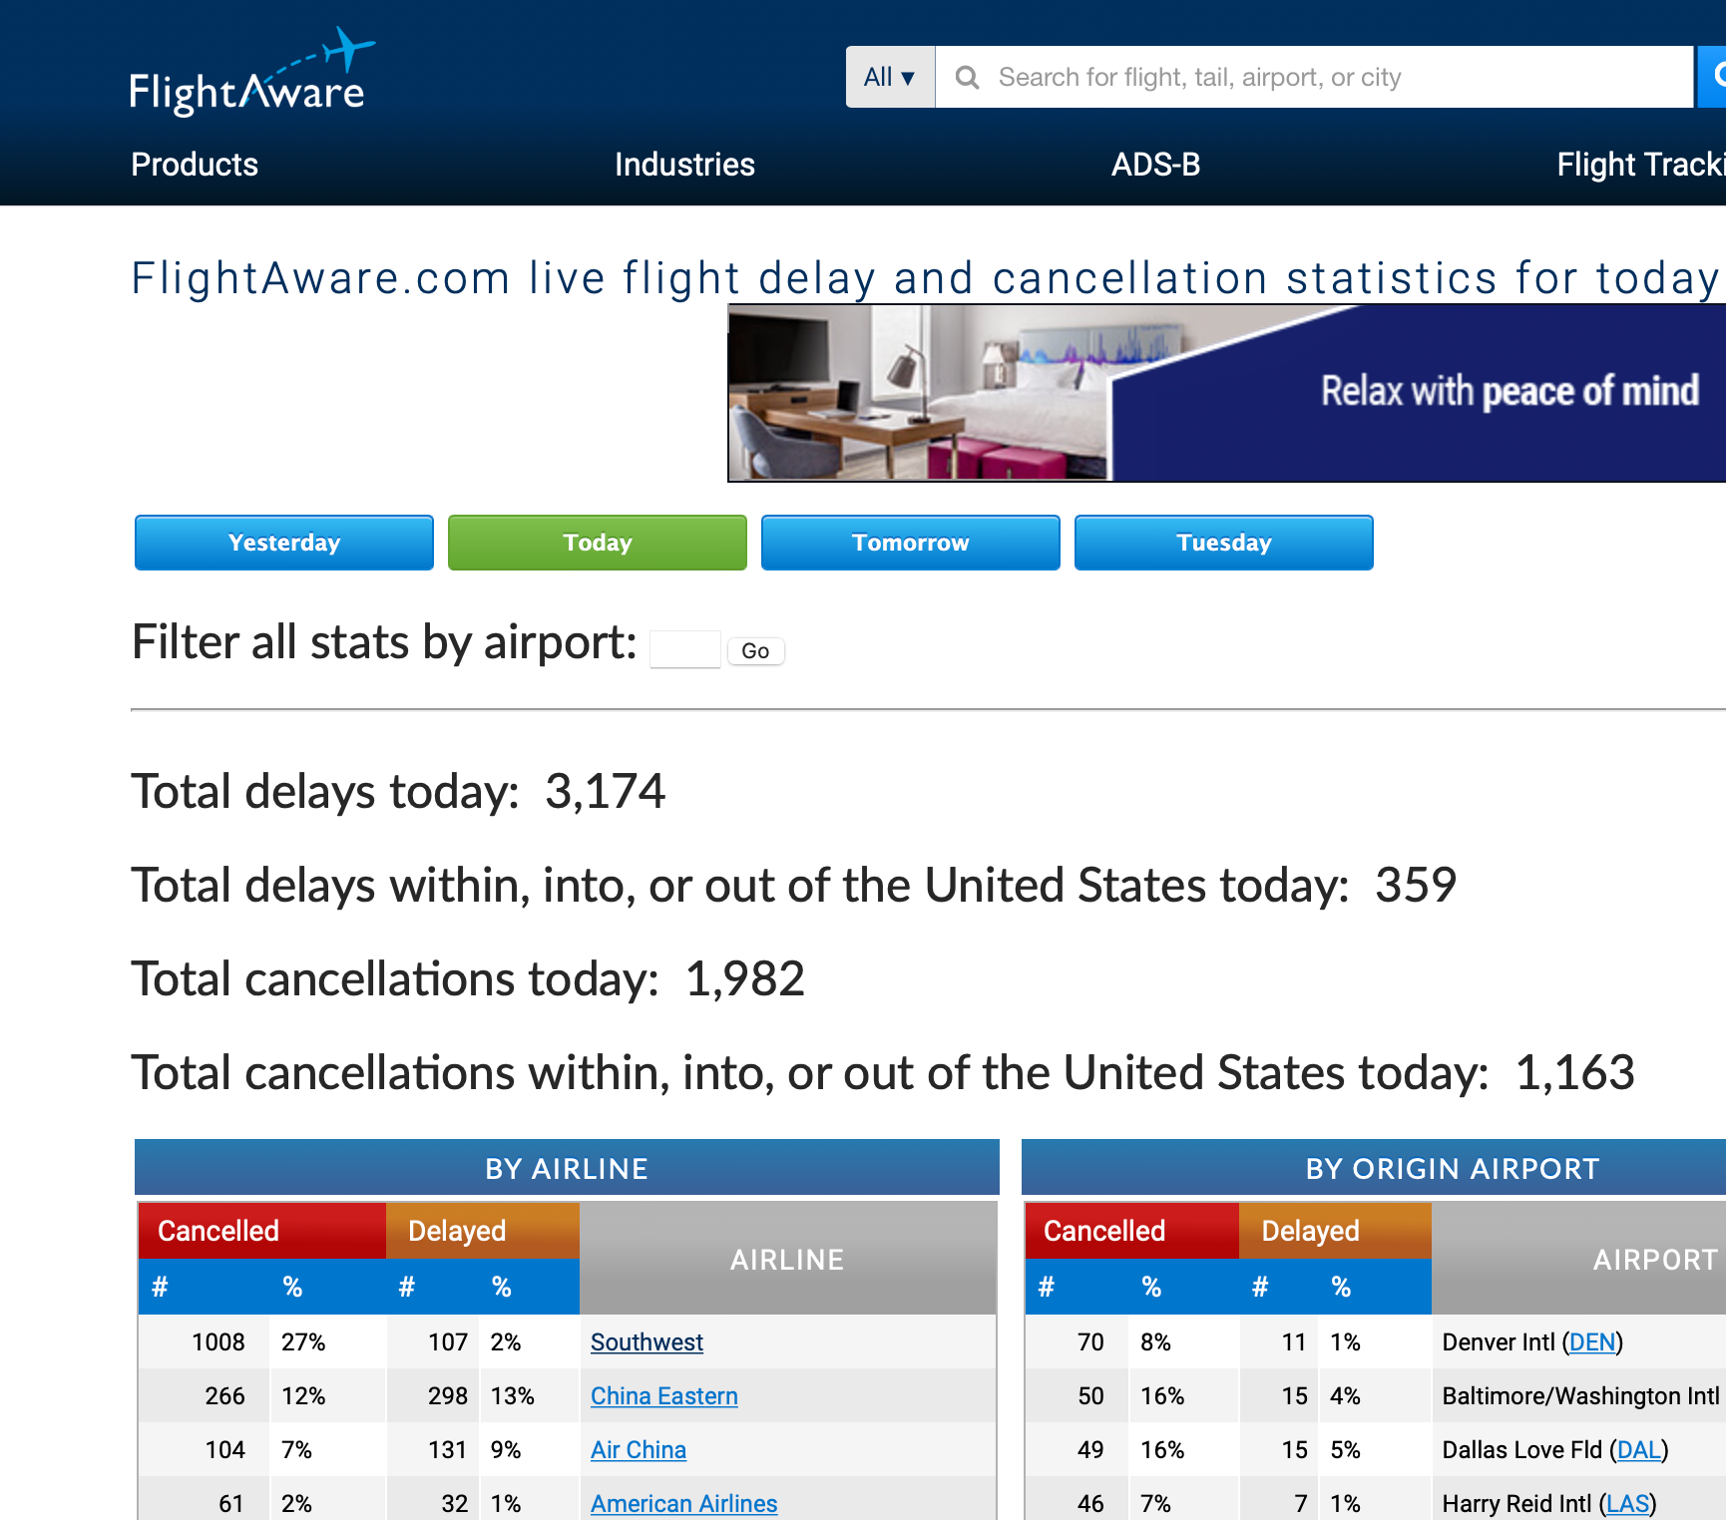Select Yesterday's delay statistics
Viewport: 1726px width, 1520px height.
pos(283,543)
